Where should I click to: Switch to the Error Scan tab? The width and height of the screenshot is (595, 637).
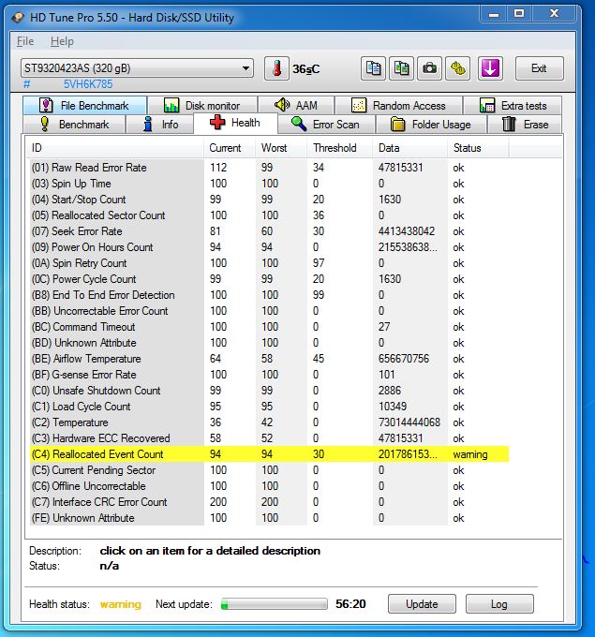click(326, 124)
